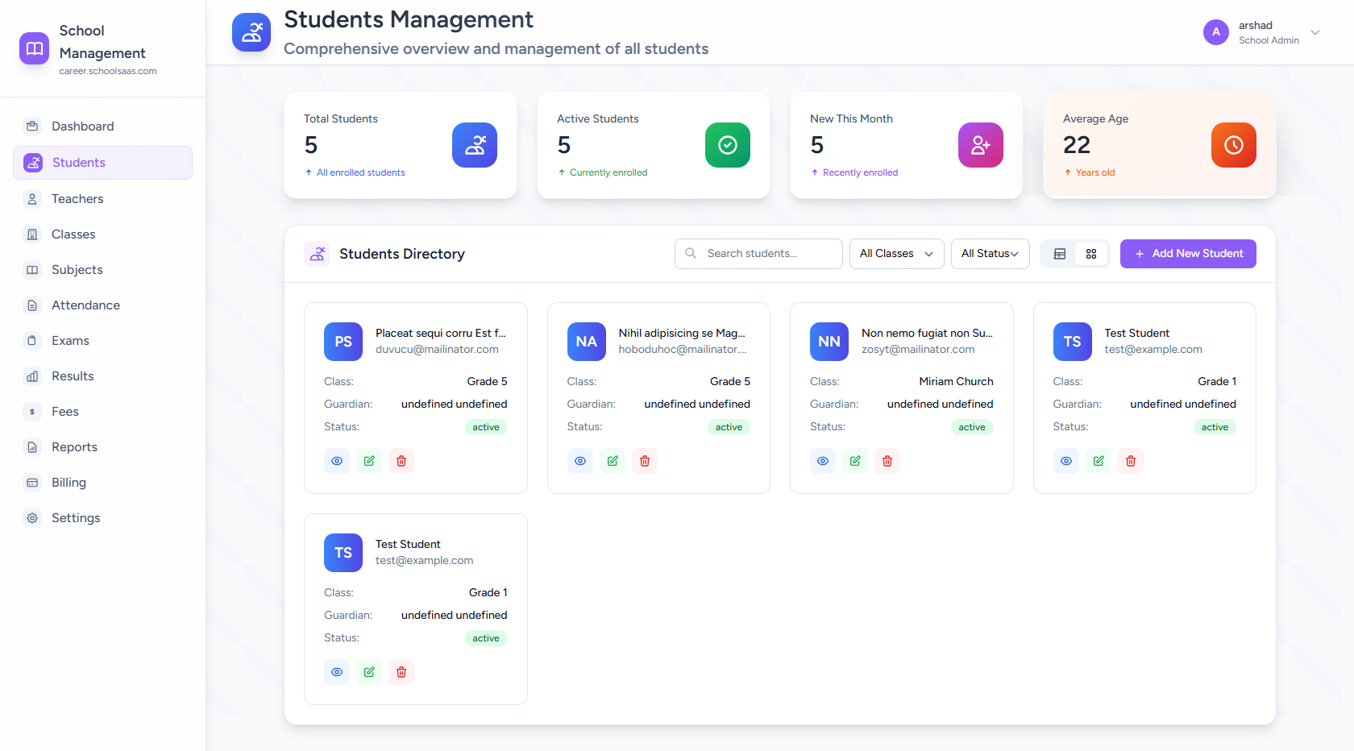Click the Add New Student button
The height and width of the screenshot is (751, 1354).
coord(1188,254)
